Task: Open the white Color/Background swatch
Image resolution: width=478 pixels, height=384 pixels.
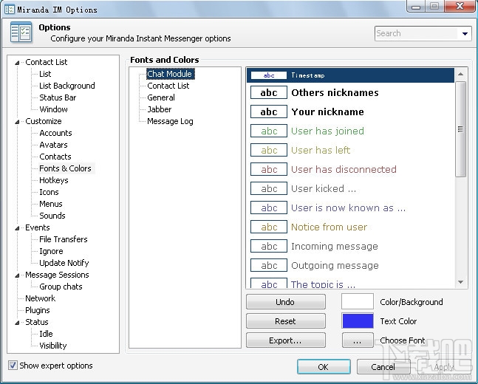Action: click(358, 302)
